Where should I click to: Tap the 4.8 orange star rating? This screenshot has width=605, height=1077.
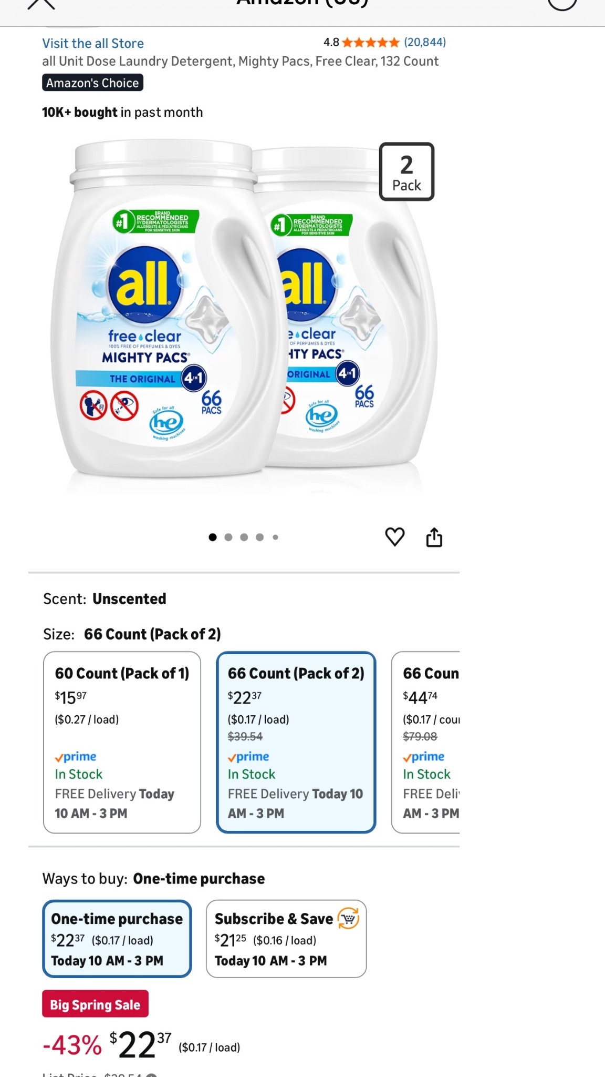[370, 43]
